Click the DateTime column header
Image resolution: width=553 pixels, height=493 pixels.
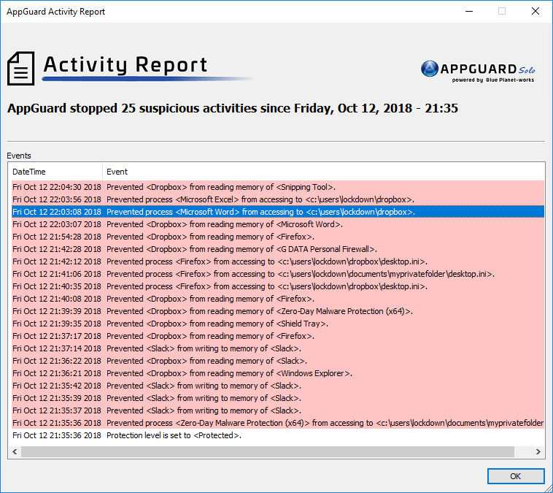click(55, 172)
